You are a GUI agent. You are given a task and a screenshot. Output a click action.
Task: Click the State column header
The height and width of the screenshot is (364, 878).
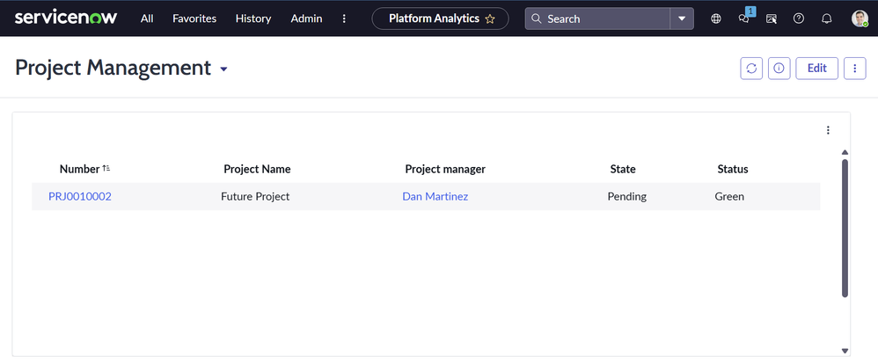(623, 169)
